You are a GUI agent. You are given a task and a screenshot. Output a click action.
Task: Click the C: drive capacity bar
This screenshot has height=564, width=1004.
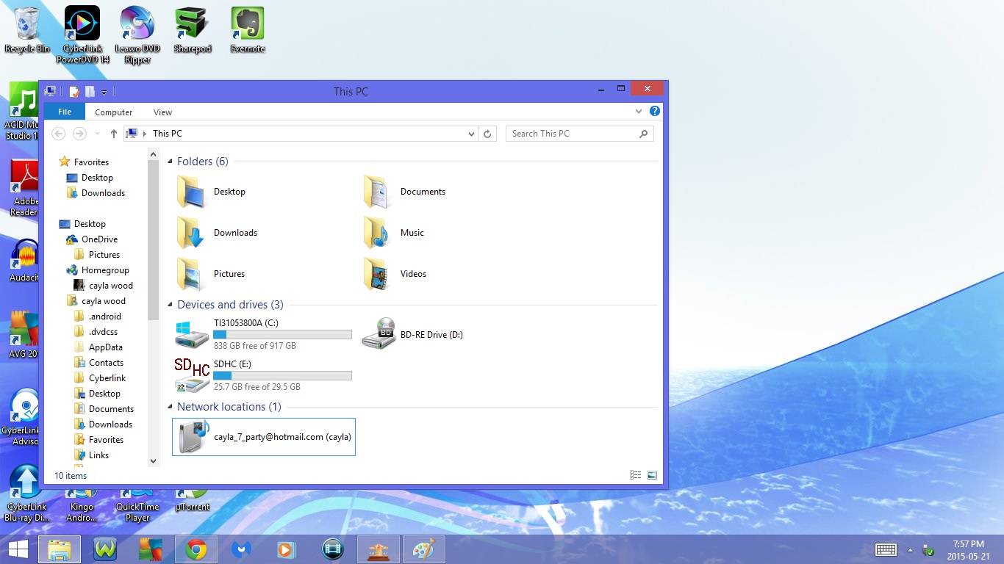(282, 335)
